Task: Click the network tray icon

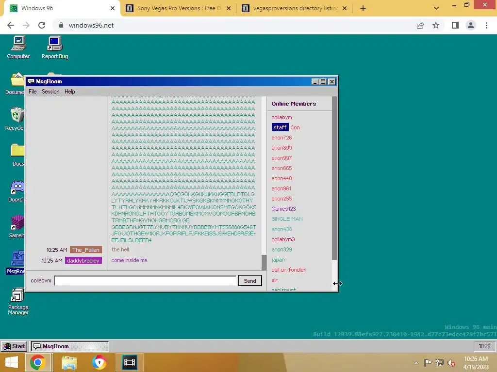Action: pos(440,363)
